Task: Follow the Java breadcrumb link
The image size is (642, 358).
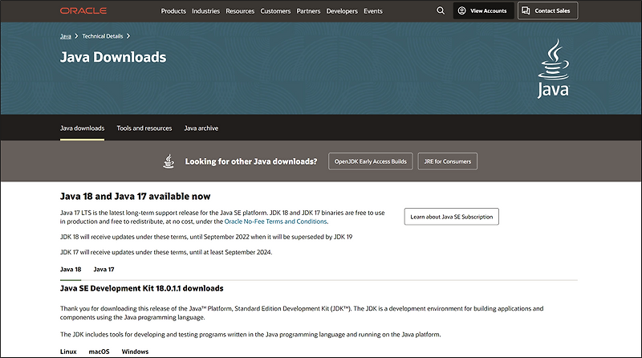Action: click(66, 36)
